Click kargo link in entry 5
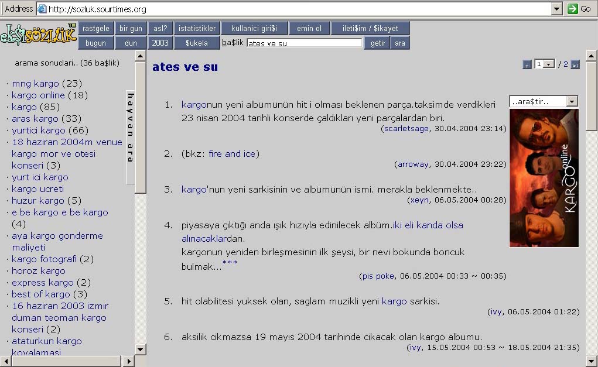This screenshot has width=598, height=367. pos(394,301)
